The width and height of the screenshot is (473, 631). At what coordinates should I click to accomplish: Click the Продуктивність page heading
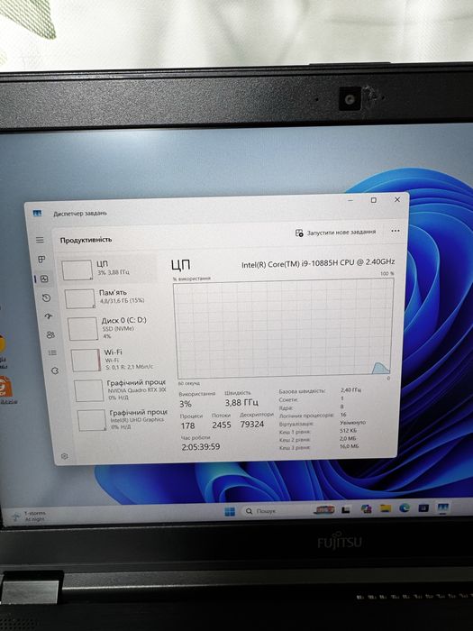tap(86, 240)
